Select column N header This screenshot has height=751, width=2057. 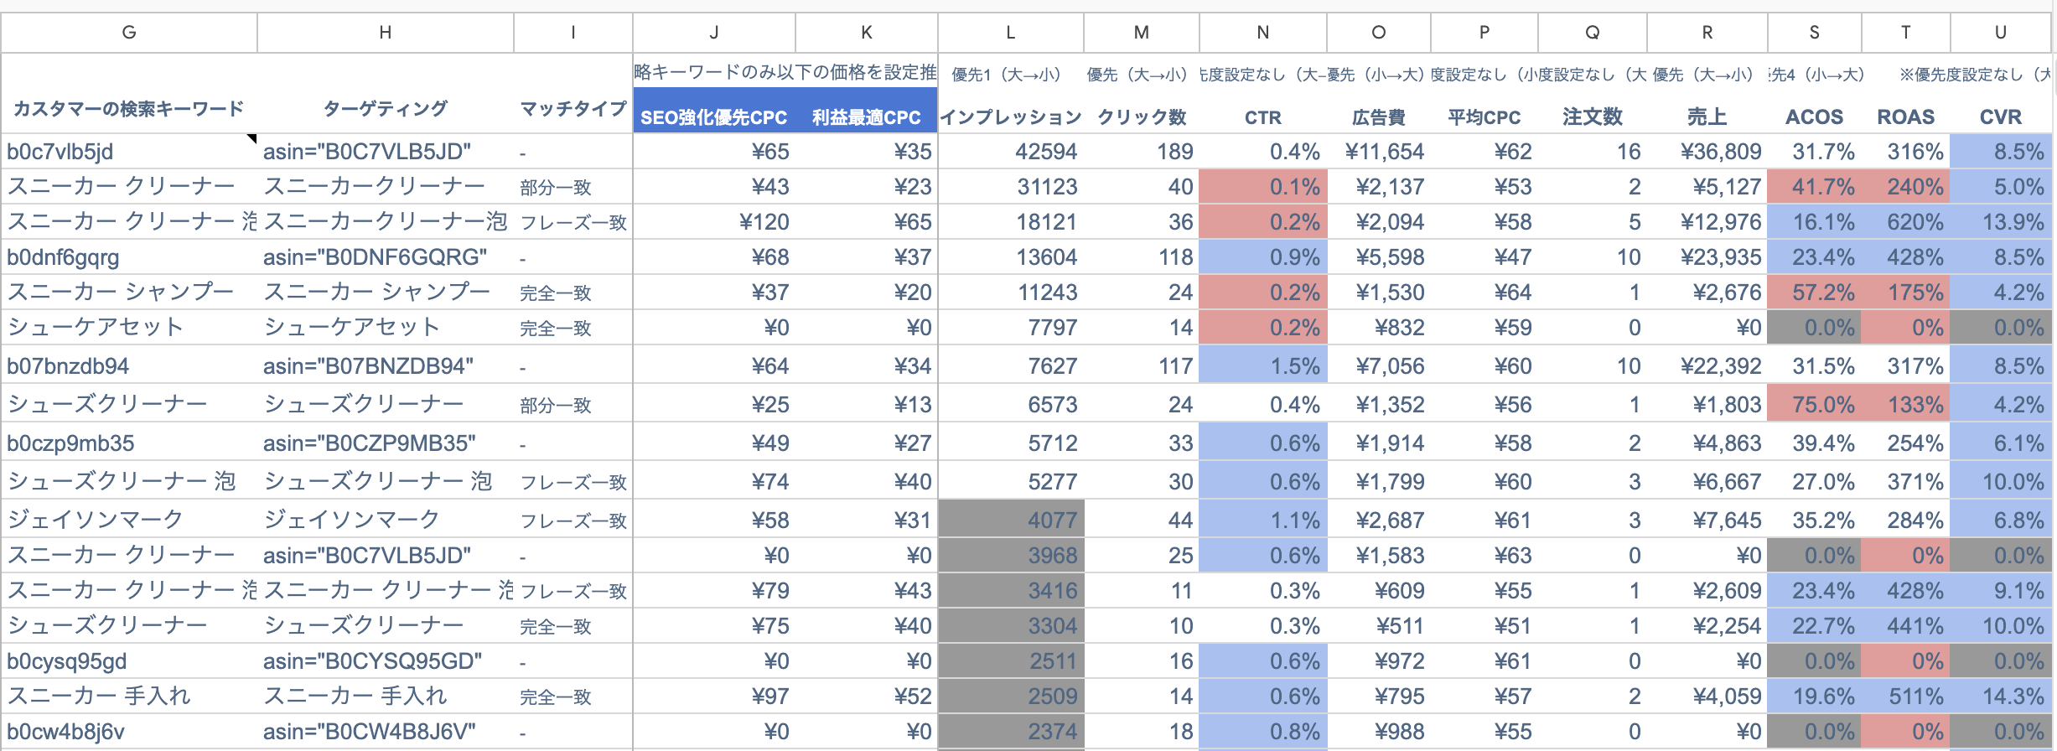[x=1263, y=33]
